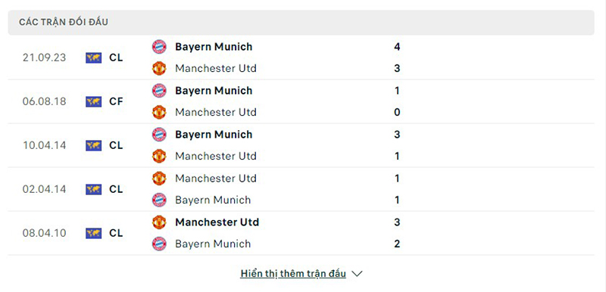The image size is (606, 292).
Task: Select the CF competition label
Action: pos(116,101)
